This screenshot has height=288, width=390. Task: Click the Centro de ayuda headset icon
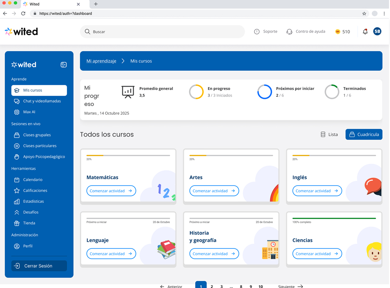[x=289, y=32]
